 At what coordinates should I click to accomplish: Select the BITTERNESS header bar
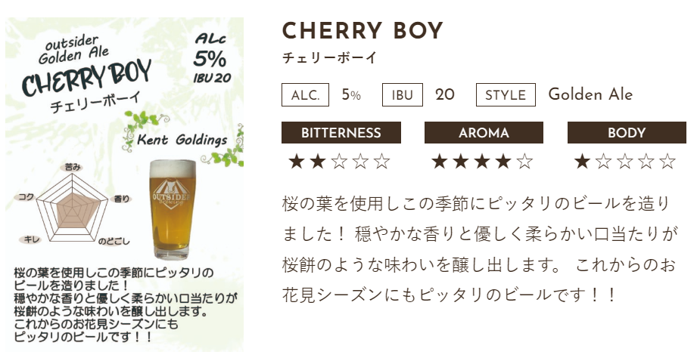tap(341, 133)
